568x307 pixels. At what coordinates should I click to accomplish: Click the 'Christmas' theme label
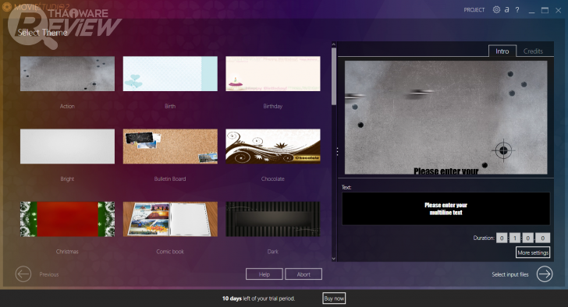coord(67,252)
